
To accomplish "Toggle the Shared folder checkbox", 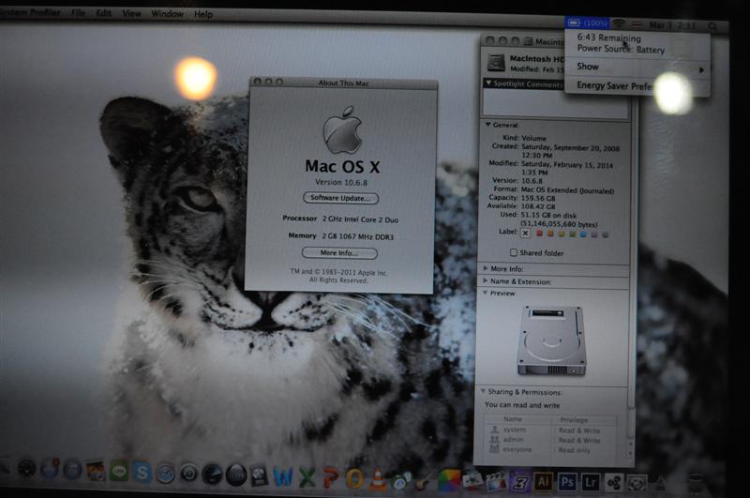I will point(513,252).
